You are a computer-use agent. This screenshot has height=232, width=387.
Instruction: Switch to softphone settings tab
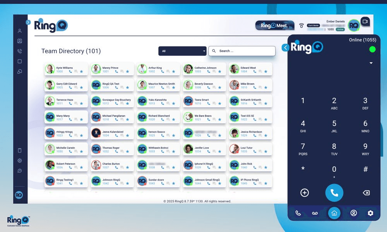[x=370, y=213]
